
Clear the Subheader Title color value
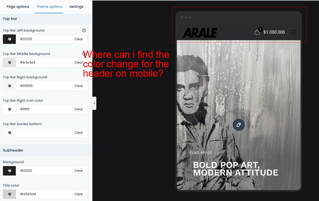pos(78,194)
